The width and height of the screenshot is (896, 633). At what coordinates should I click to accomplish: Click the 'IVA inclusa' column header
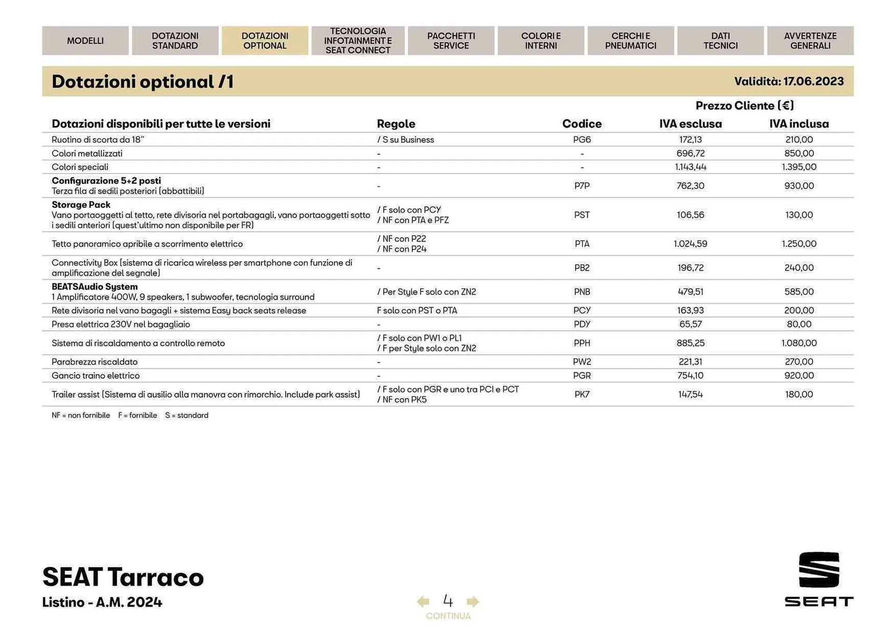[x=799, y=124]
